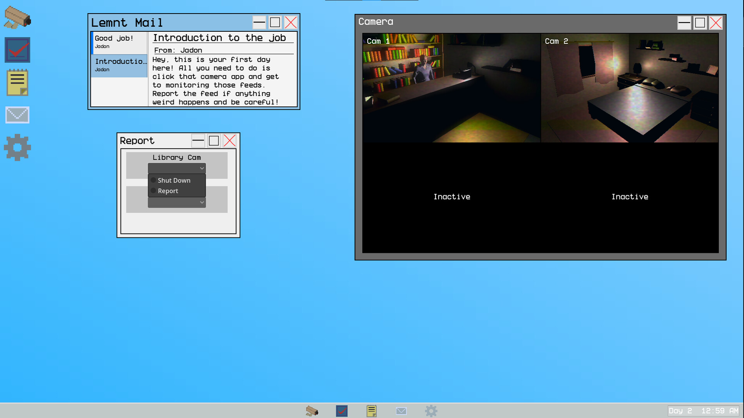Expand the lower dropdown in Report window

177,202
